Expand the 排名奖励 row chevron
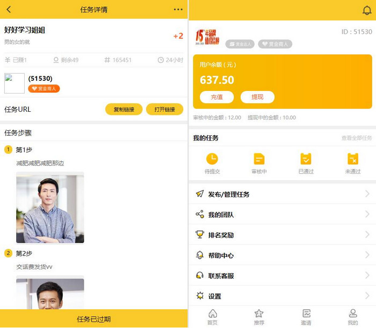The width and height of the screenshot is (376, 328). point(367,234)
